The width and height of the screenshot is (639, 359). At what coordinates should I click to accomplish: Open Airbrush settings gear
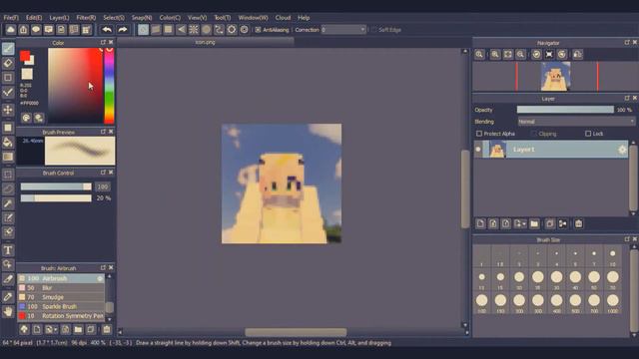tap(100, 278)
